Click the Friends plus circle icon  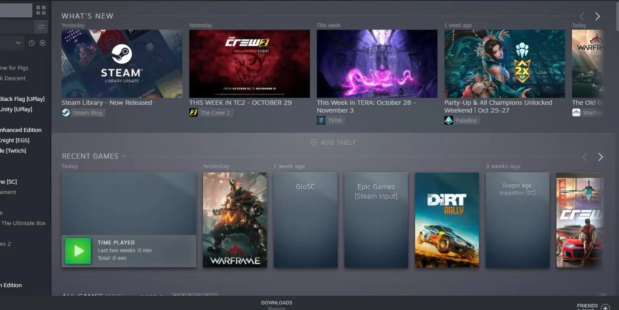(x=605, y=308)
